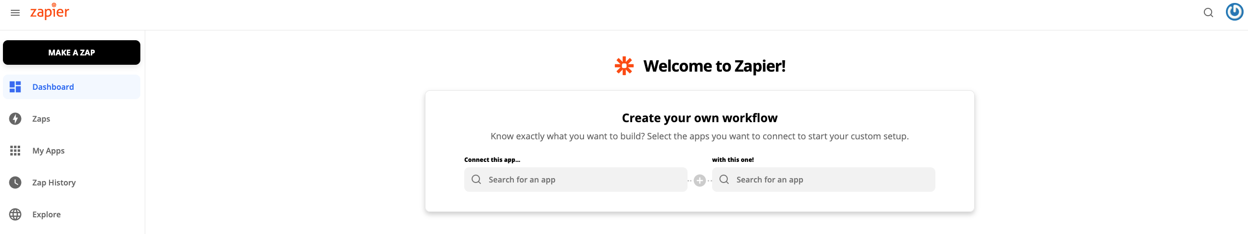The height and width of the screenshot is (234, 1248).
Task: Click the orange Zapier asterisk beside Welcome
Action: pyautogui.click(x=624, y=66)
